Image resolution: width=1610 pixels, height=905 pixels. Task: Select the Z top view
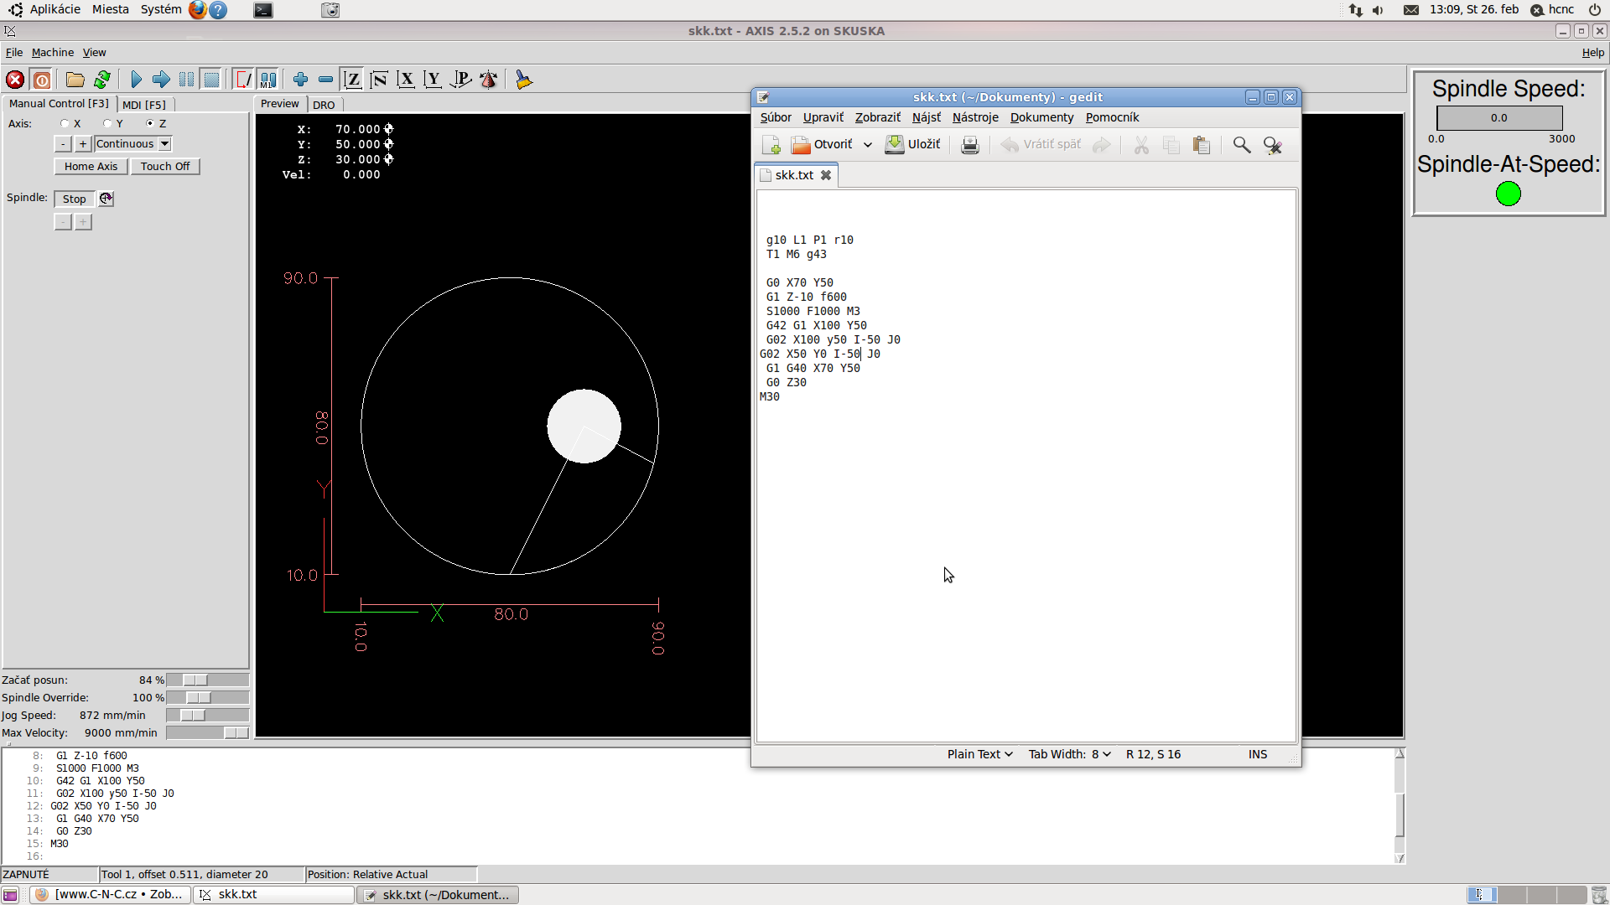click(x=353, y=80)
